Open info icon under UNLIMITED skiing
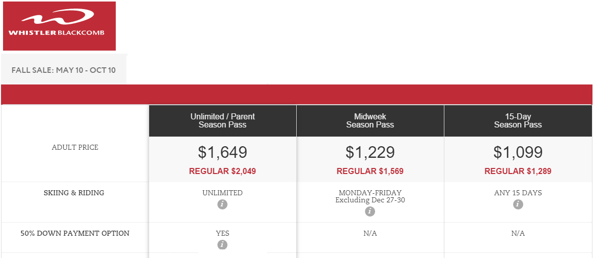594x258 pixels. (x=222, y=204)
